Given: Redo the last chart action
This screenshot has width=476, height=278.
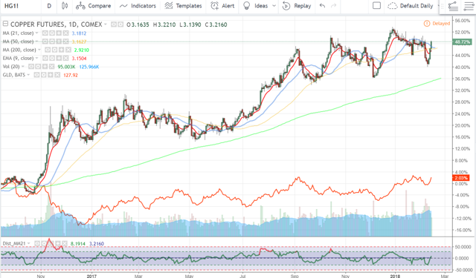Looking at the screenshot, I should (334, 6).
